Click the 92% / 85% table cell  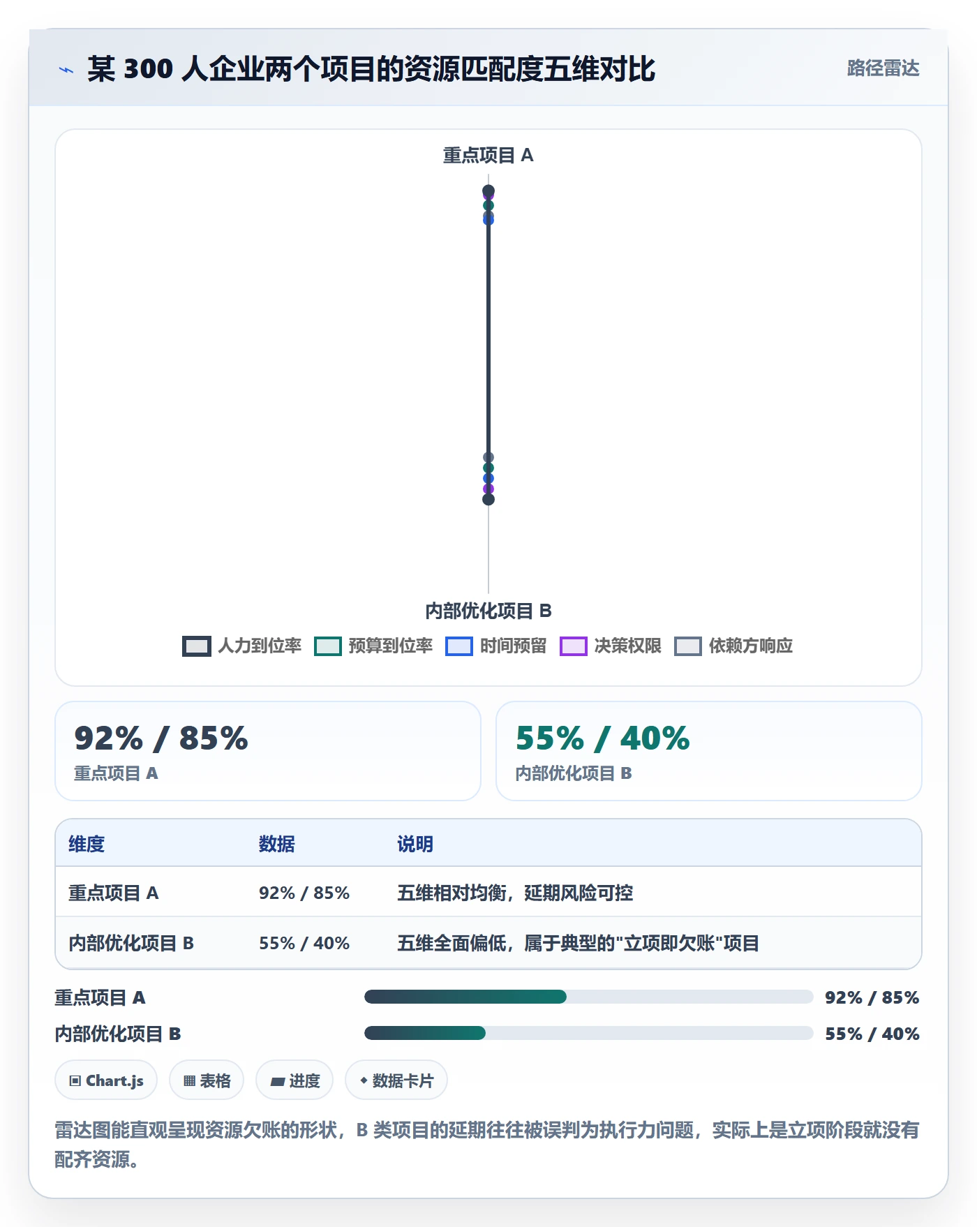point(304,893)
